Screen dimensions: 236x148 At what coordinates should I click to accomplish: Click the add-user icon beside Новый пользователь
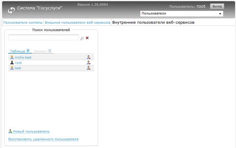point(10,131)
